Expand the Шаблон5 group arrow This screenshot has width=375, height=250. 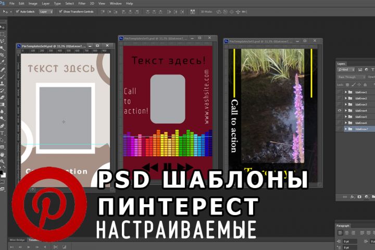[x=346, y=117]
